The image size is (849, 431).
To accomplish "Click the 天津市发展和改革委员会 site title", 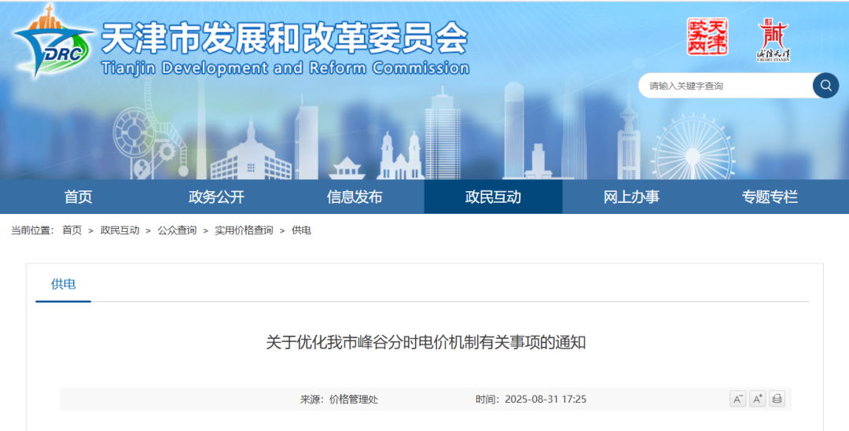I will (x=285, y=39).
